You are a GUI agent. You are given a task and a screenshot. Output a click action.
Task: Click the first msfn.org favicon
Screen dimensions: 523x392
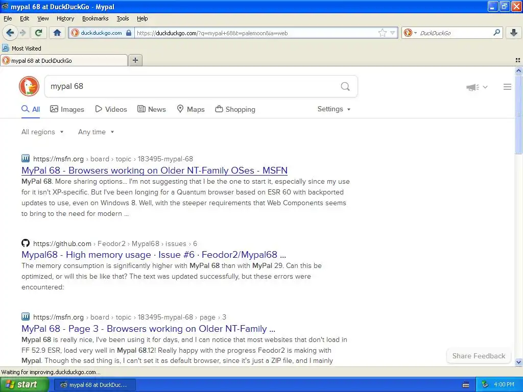coord(26,158)
